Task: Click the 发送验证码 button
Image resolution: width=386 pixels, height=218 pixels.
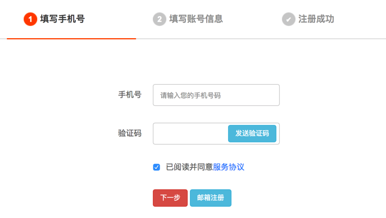Action: [252, 133]
